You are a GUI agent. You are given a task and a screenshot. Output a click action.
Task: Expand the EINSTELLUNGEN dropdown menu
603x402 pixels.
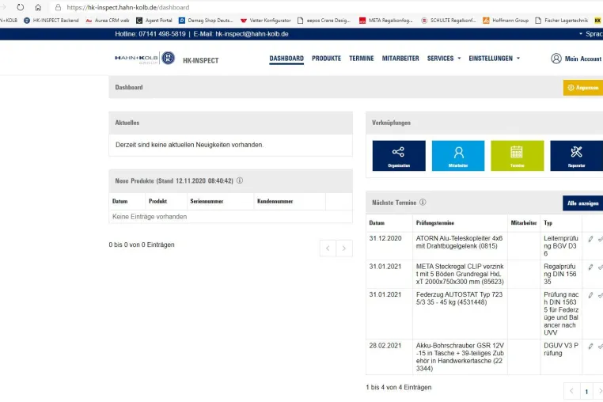494,59
